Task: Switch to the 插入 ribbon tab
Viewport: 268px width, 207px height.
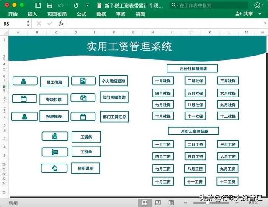Action: tap(32, 14)
